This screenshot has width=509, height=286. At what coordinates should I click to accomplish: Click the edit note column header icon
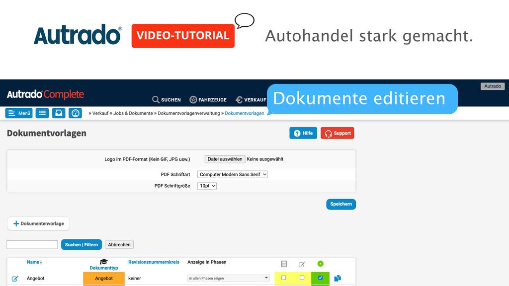pos(302,264)
